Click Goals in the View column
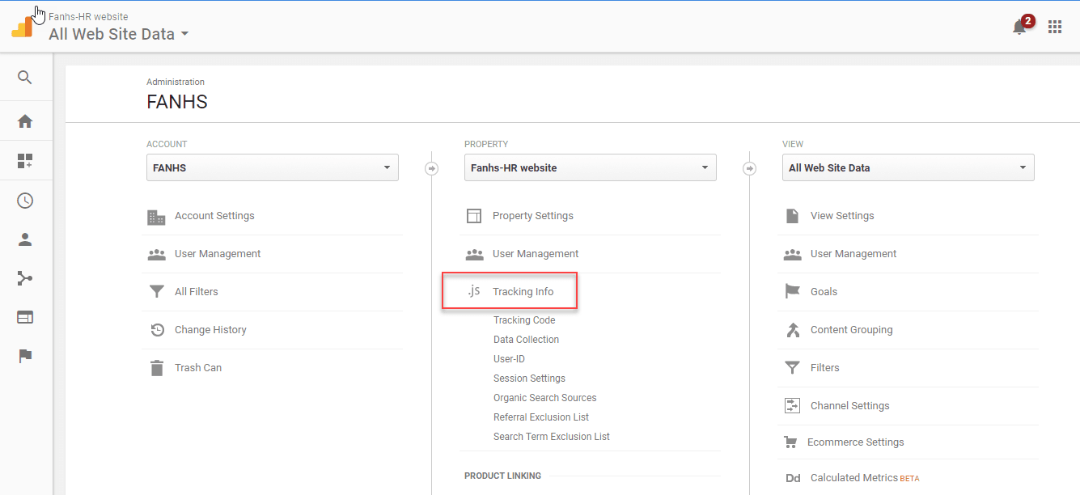Image resolution: width=1080 pixels, height=495 pixels. 824,291
